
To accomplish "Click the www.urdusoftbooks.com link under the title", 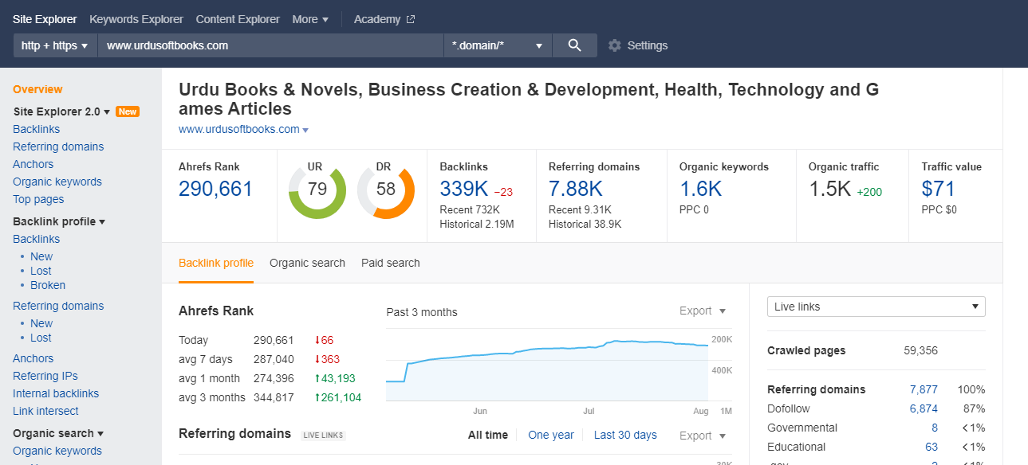I will (239, 129).
